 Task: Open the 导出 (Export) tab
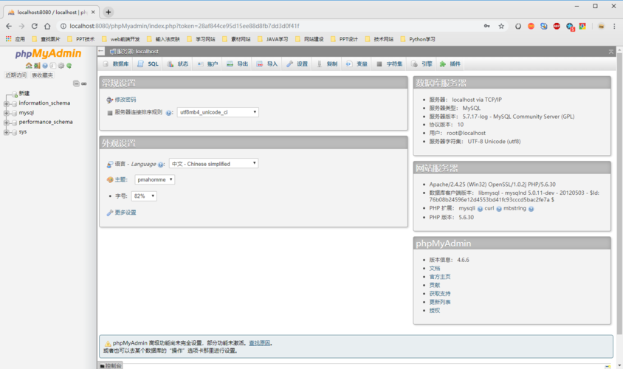click(x=237, y=64)
